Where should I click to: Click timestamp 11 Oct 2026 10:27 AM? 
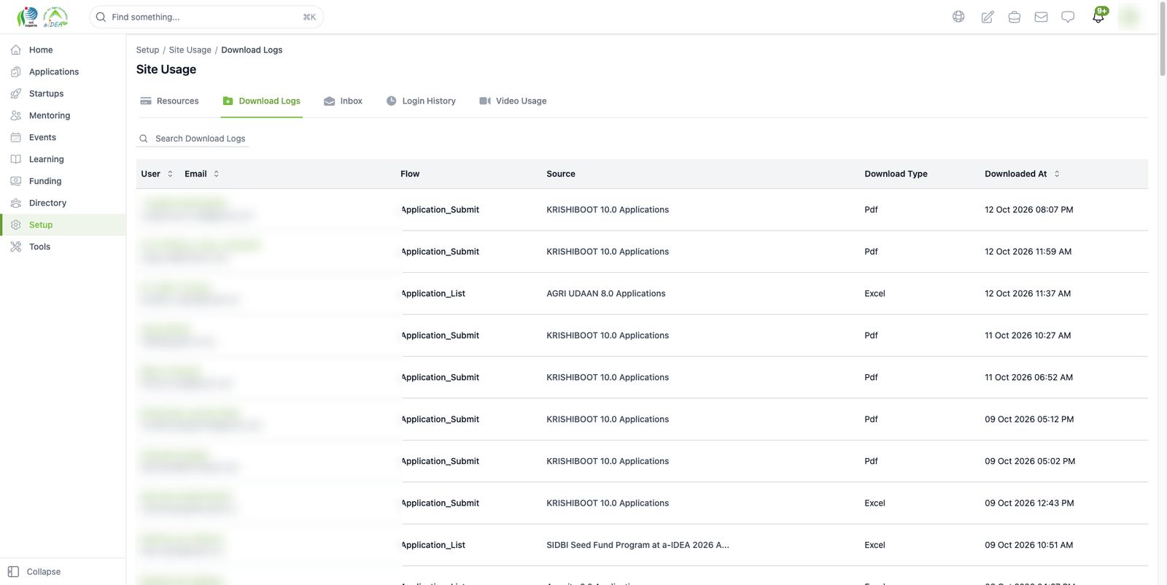(x=1028, y=336)
